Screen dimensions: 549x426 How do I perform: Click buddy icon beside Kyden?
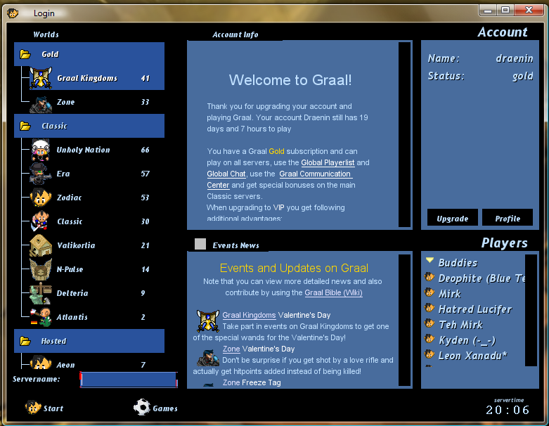click(x=429, y=339)
